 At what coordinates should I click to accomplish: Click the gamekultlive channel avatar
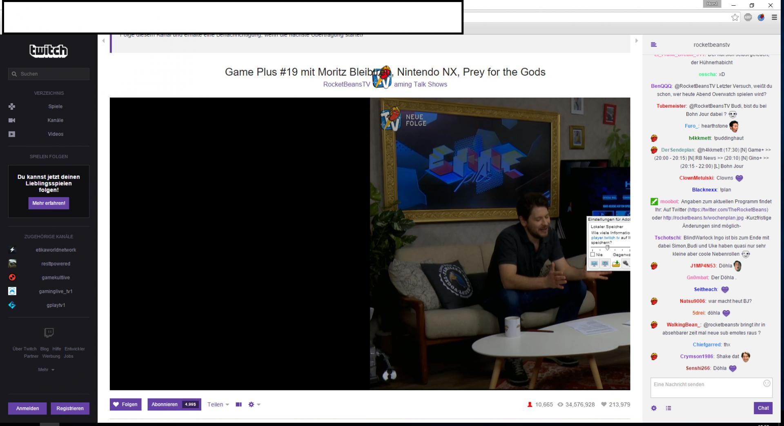point(12,278)
